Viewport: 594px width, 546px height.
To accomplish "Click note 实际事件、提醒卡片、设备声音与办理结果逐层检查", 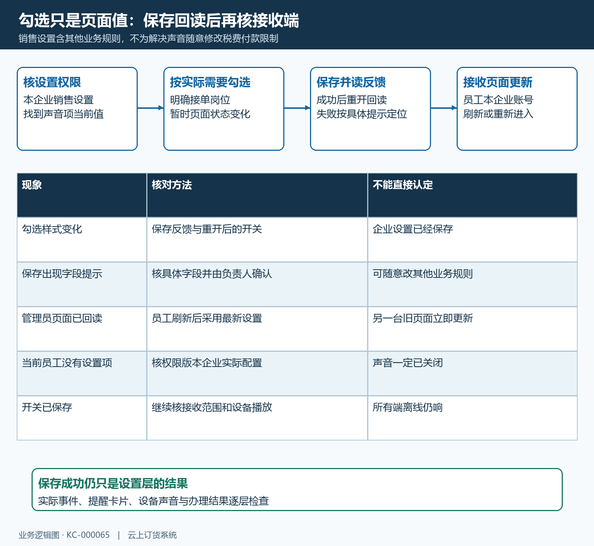I will click(x=153, y=501).
